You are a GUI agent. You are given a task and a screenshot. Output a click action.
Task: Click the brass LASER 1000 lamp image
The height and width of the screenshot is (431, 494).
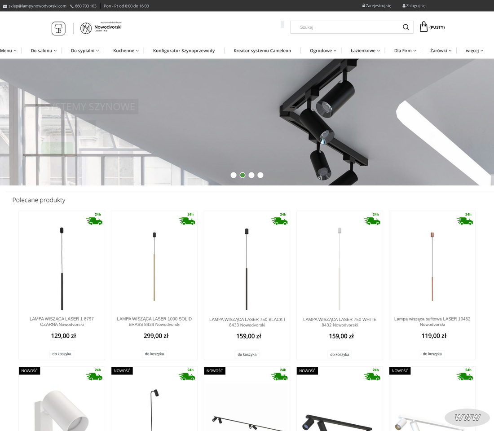point(154,267)
